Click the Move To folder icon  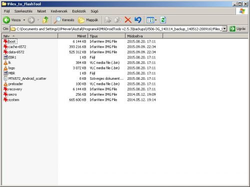108,20
